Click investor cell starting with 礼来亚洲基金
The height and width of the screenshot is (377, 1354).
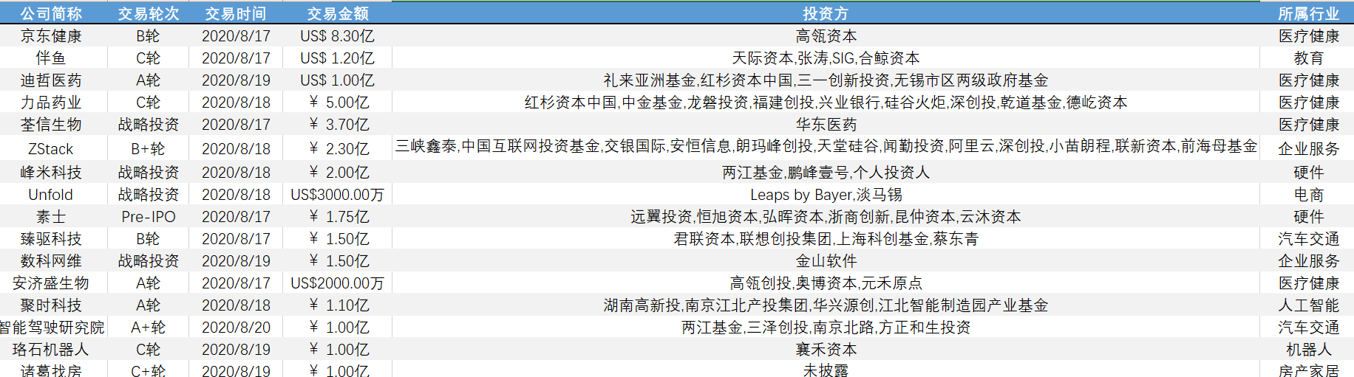pos(826,80)
